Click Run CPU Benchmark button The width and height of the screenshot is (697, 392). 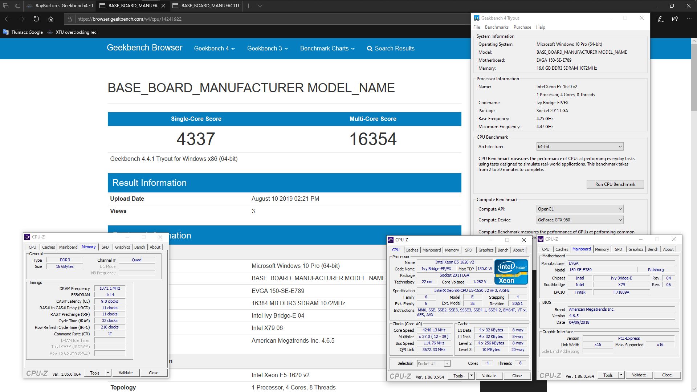point(615,184)
